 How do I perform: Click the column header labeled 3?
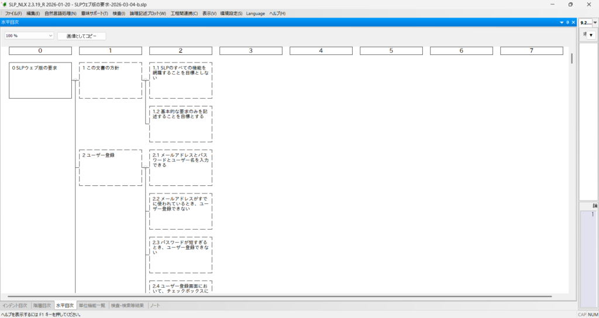point(251,51)
